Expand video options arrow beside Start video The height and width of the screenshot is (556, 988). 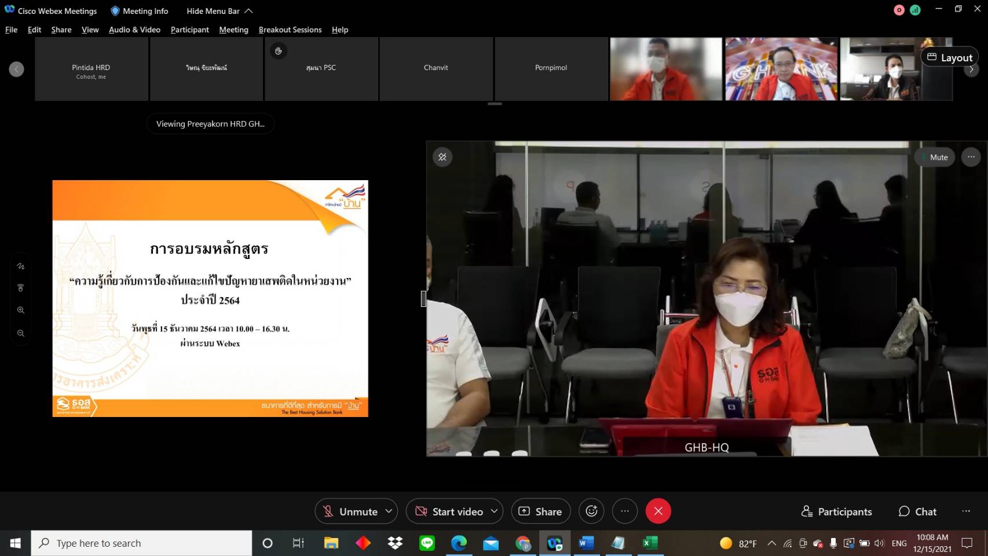(494, 511)
